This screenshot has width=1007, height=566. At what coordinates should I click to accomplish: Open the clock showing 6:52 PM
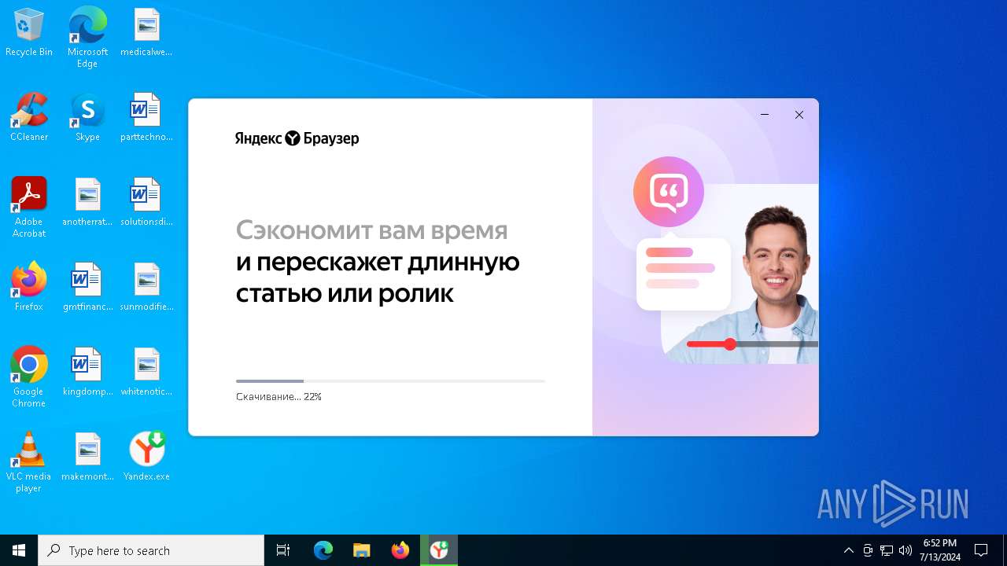click(940, 550)
